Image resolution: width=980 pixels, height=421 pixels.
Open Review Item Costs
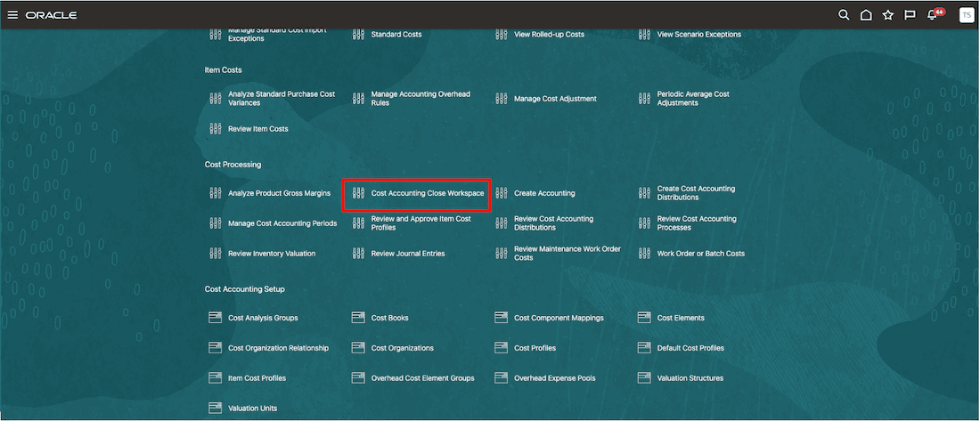click(x=258, y=129)
